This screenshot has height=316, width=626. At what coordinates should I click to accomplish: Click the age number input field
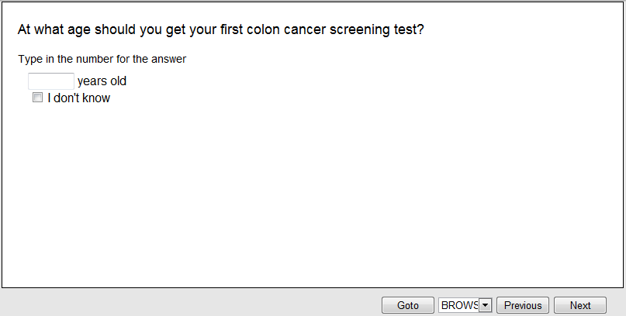point(50,81)
